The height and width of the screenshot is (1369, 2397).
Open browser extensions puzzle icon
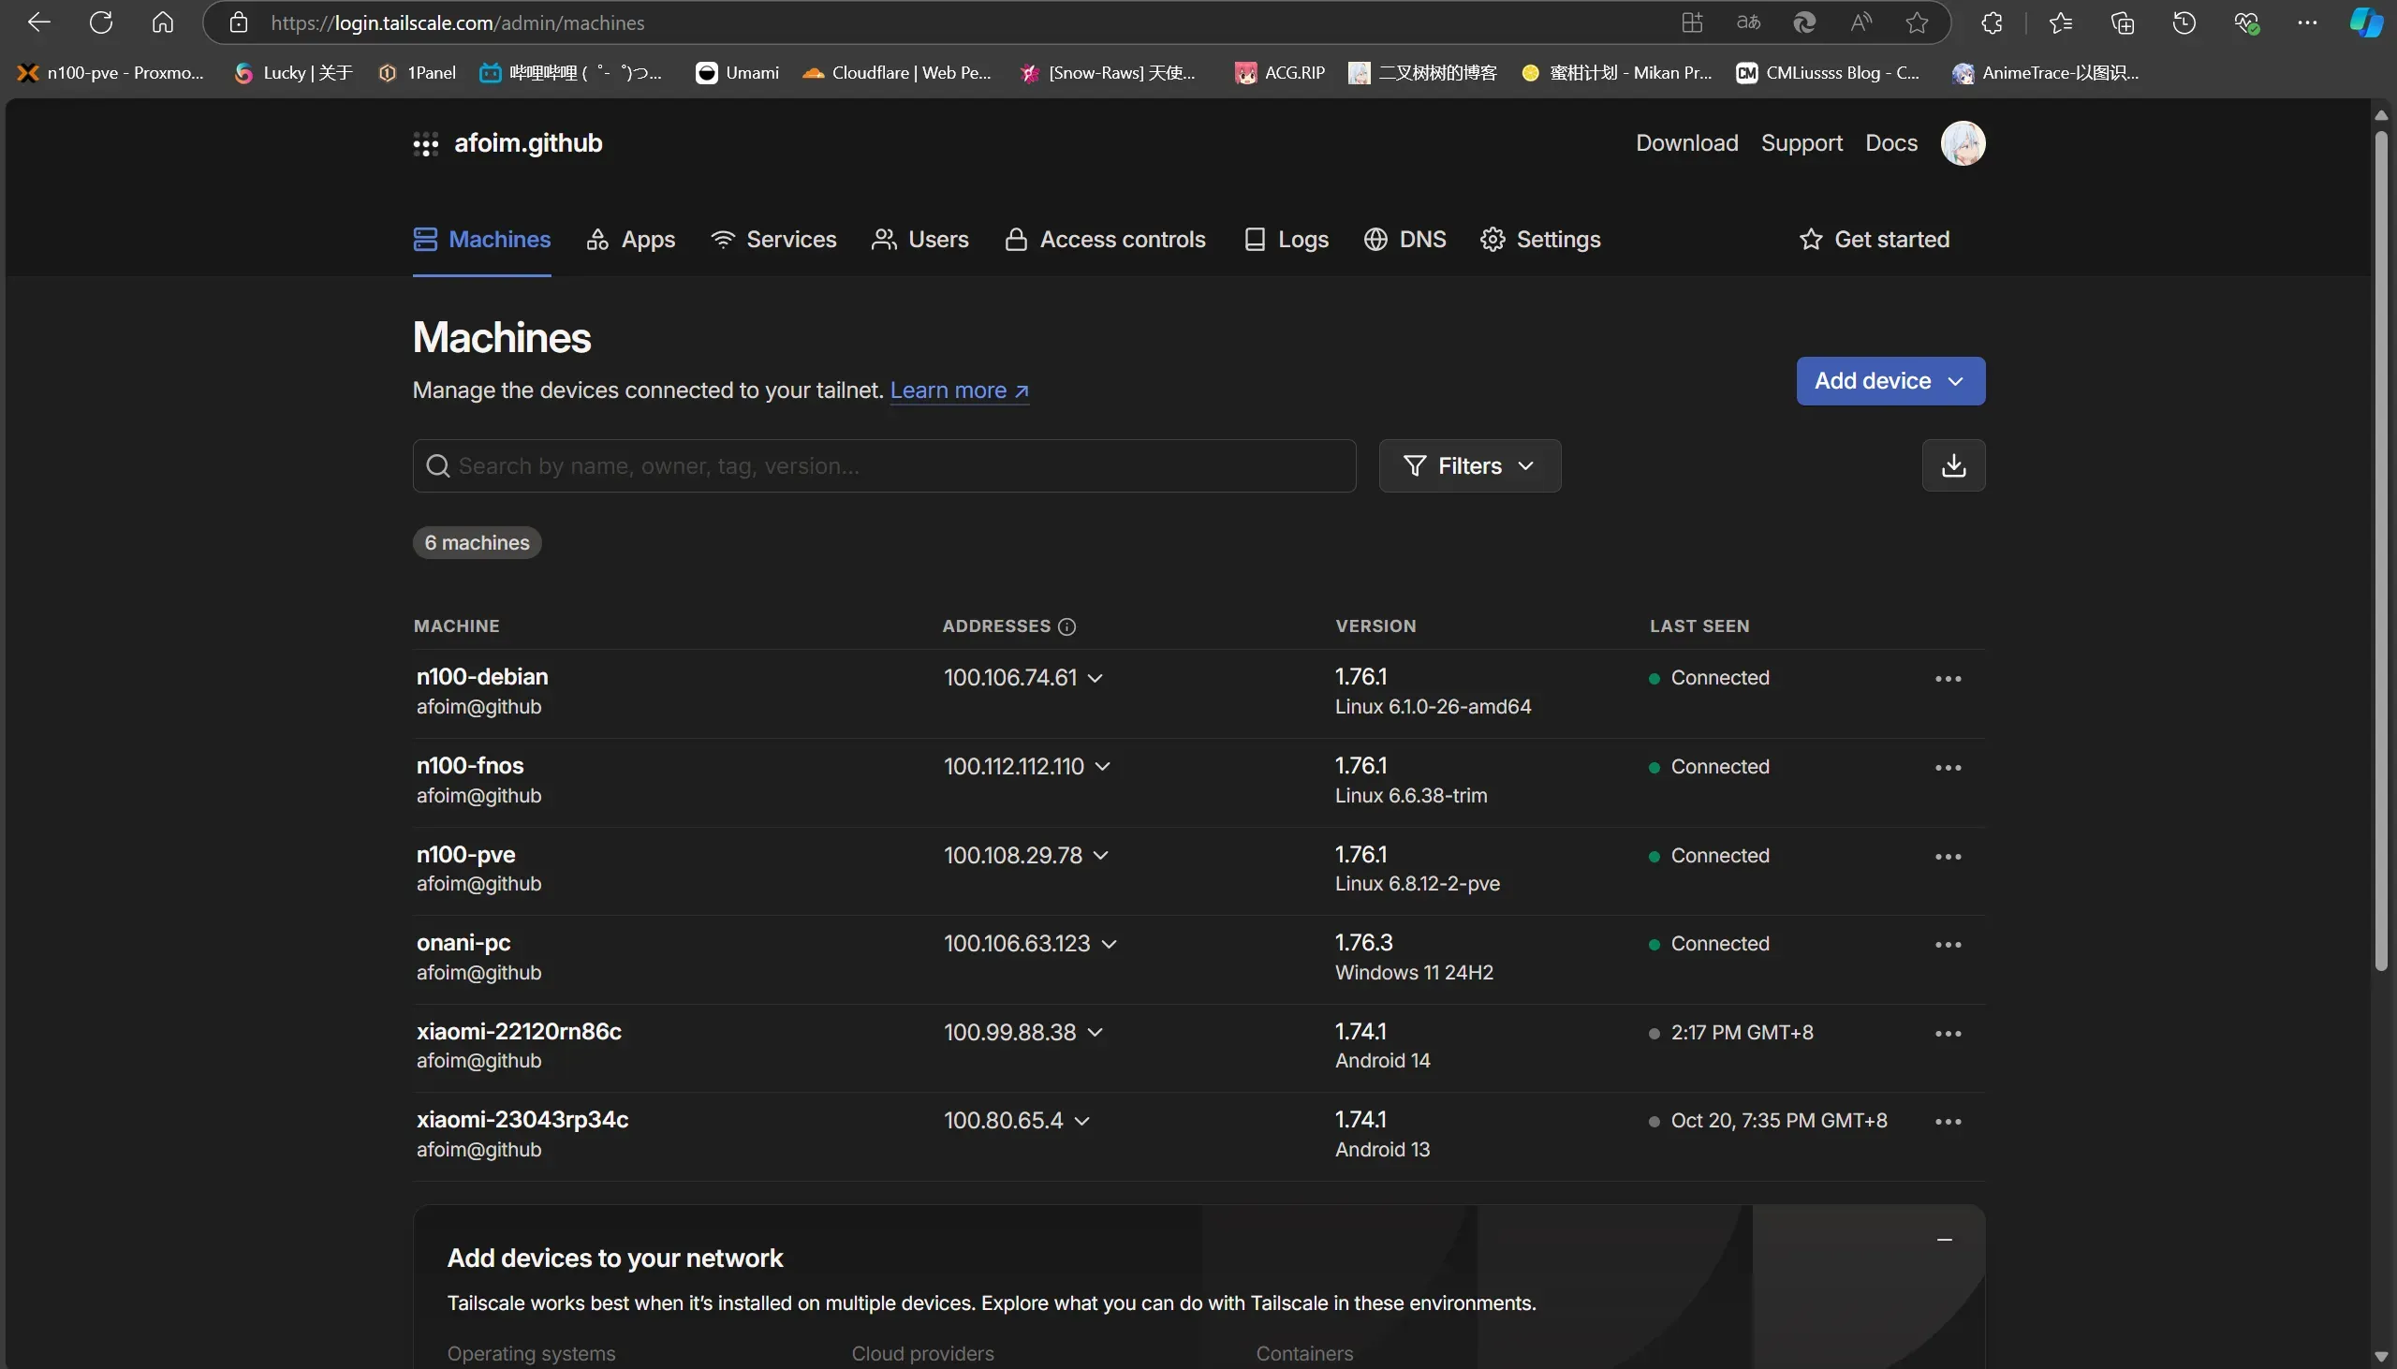1991,22
